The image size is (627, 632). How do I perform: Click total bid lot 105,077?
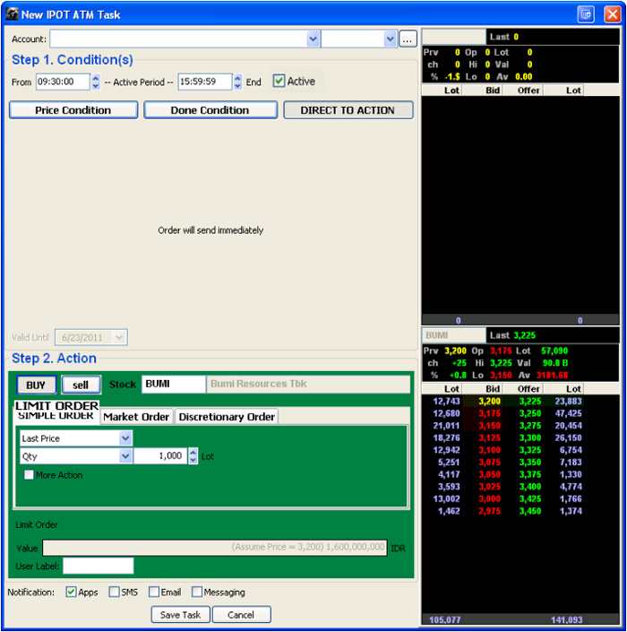point(444,619)
